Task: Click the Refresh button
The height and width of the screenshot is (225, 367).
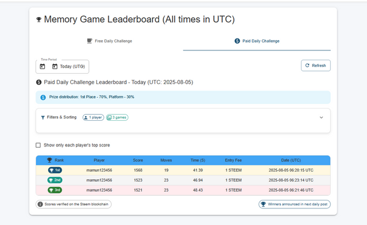Action: click(316, 65)
